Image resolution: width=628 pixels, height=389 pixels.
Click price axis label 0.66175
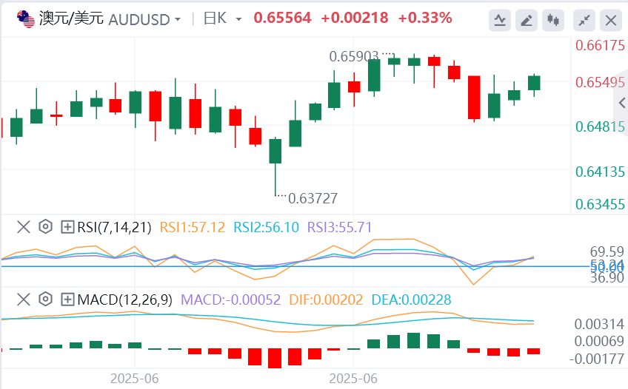point(600,45)
